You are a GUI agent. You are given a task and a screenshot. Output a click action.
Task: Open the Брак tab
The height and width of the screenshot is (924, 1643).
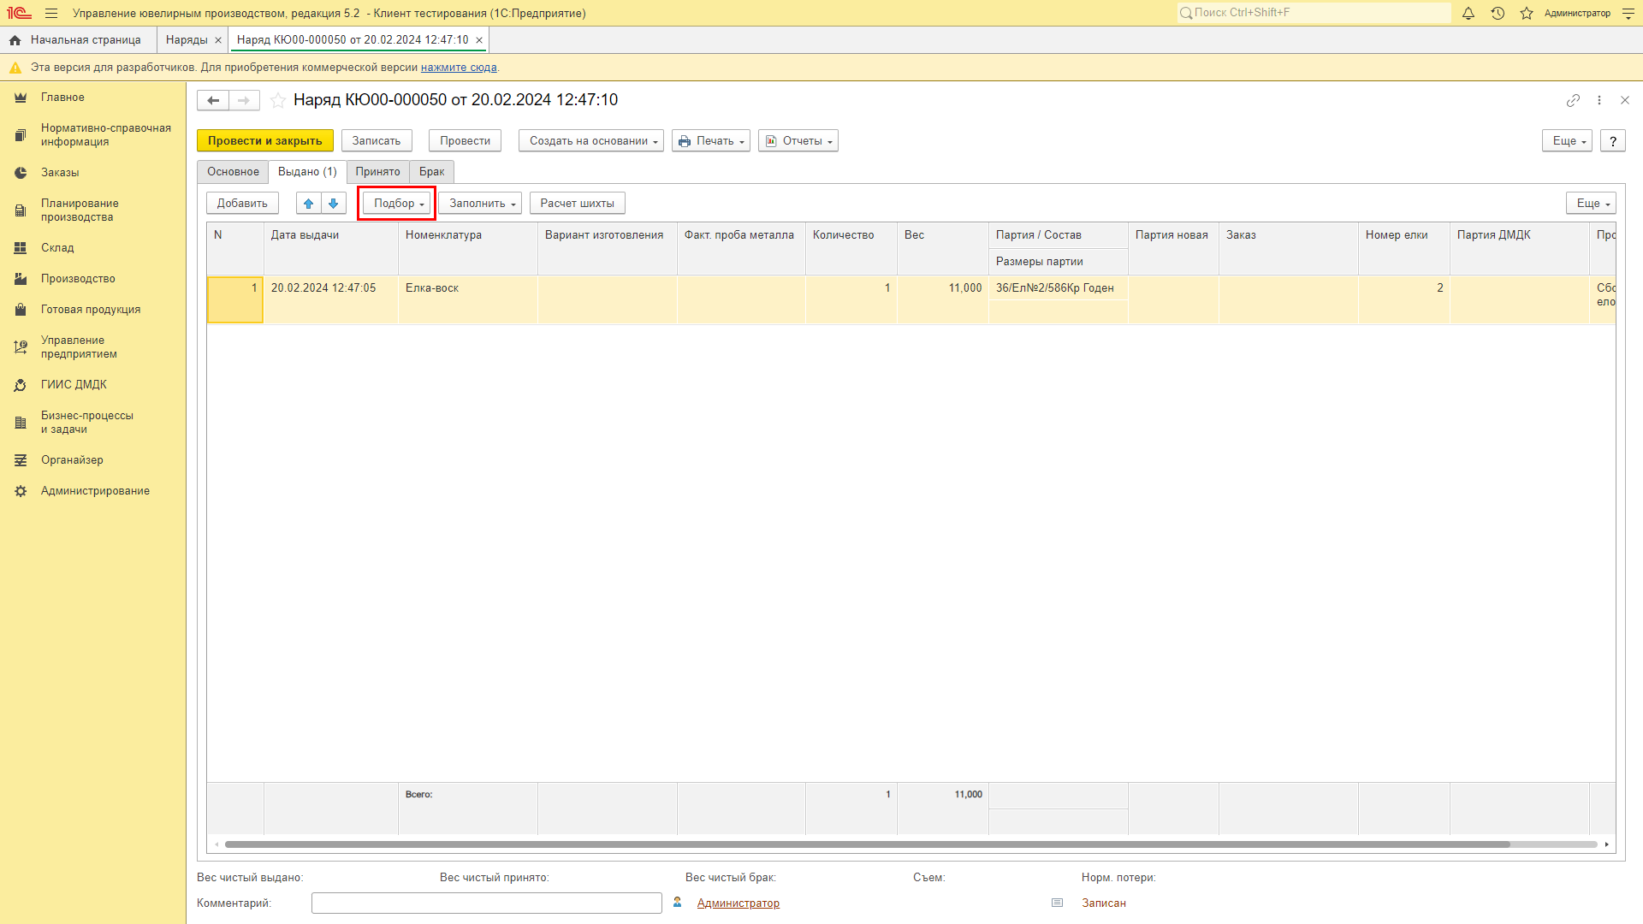(431, 172)
